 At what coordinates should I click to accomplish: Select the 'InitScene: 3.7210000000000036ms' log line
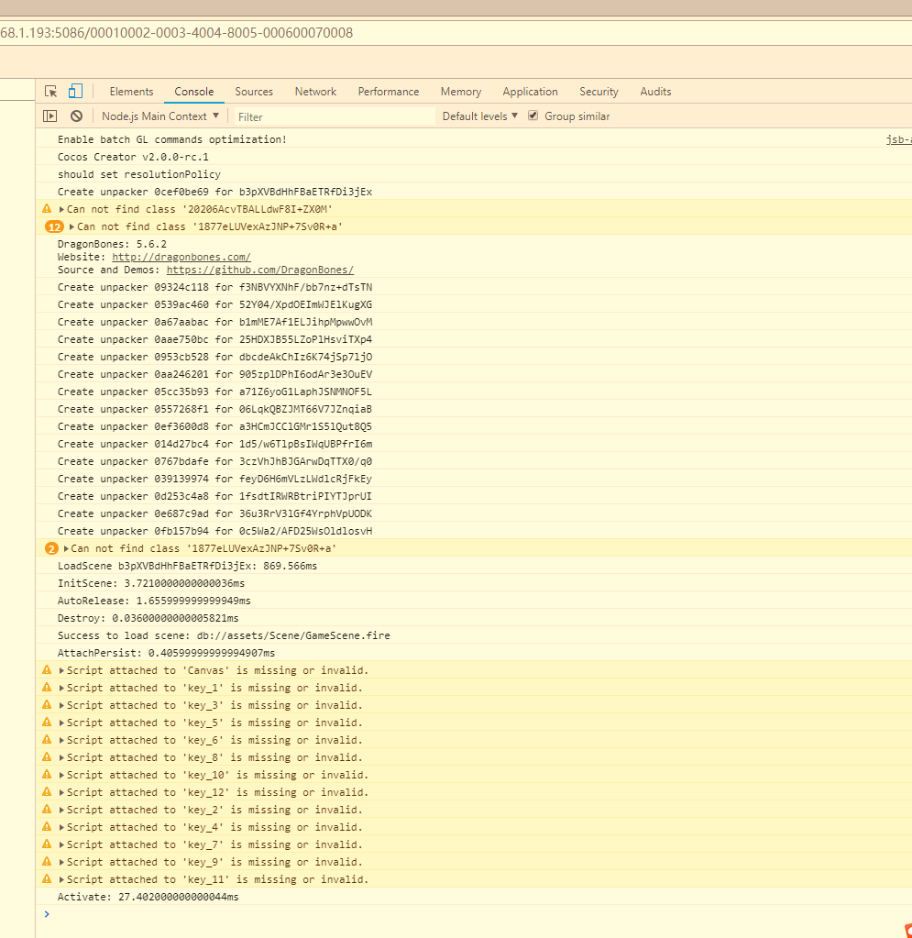tap(150, 583)
